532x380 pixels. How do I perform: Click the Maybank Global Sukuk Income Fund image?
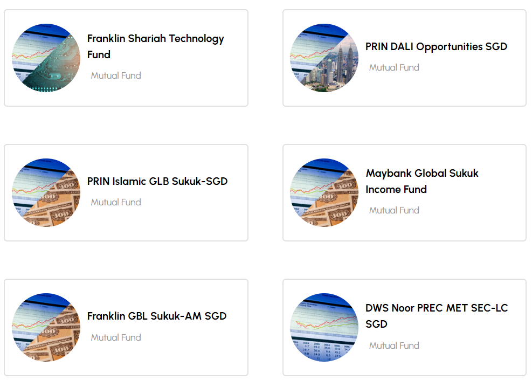click(x=324, y=192)
